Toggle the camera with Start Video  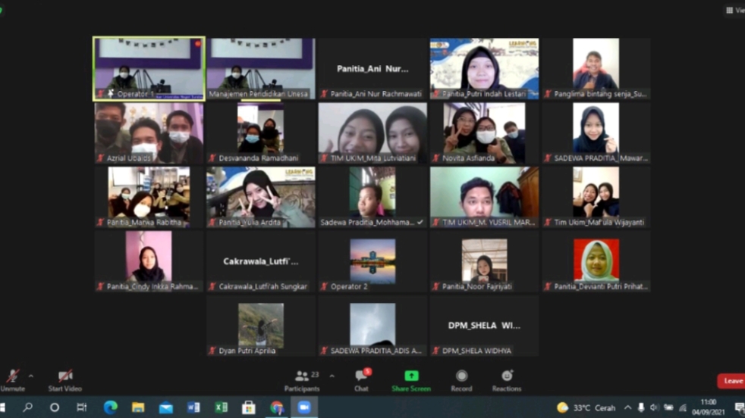65,376
